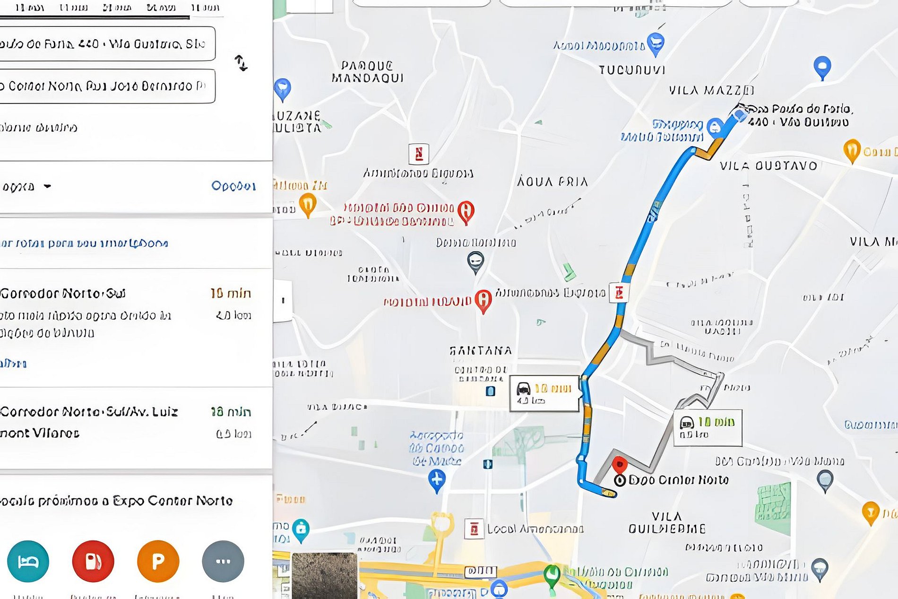Click the orange restaurant pin near Vila Gustavo

coord(852,151)
